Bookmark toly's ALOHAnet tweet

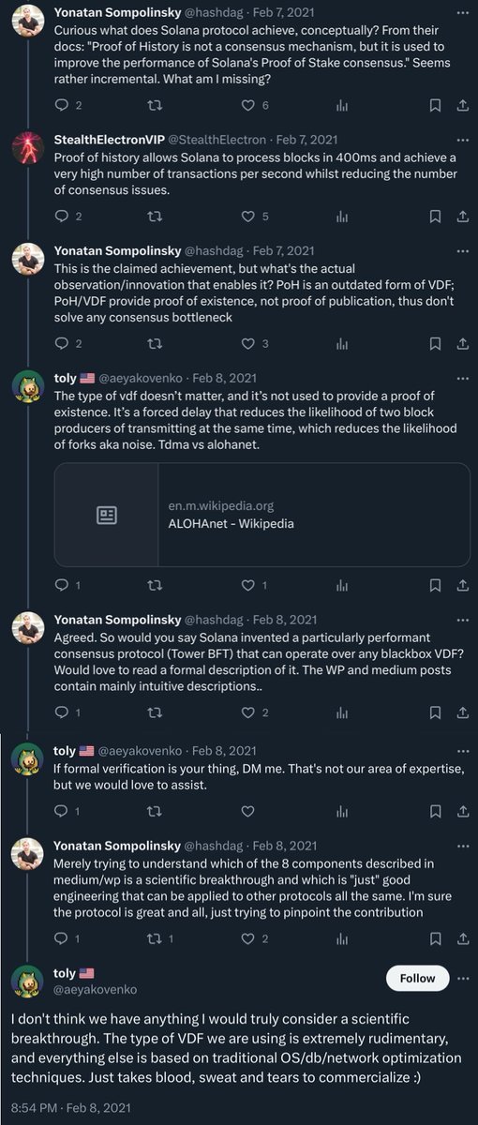click(x=435, y=585)
